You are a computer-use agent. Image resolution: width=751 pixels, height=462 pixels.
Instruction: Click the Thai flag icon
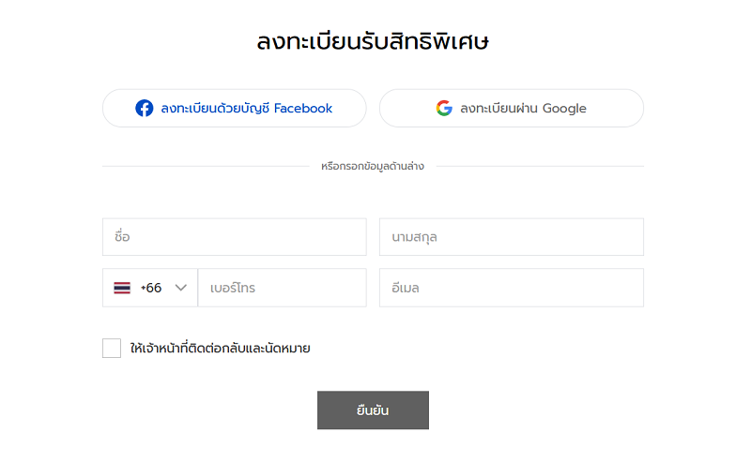coord(122,288)
